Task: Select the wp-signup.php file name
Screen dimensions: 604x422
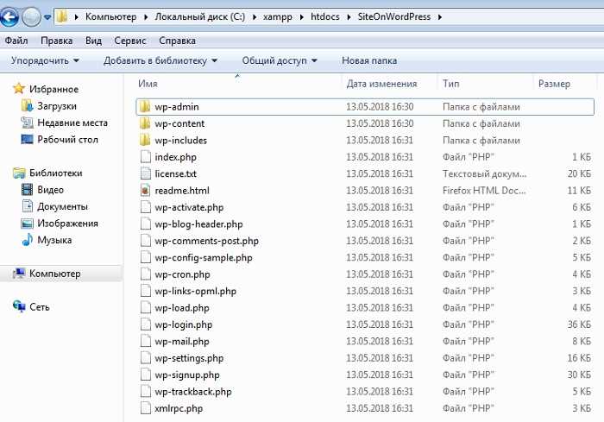Action: (x=187, y=375)
